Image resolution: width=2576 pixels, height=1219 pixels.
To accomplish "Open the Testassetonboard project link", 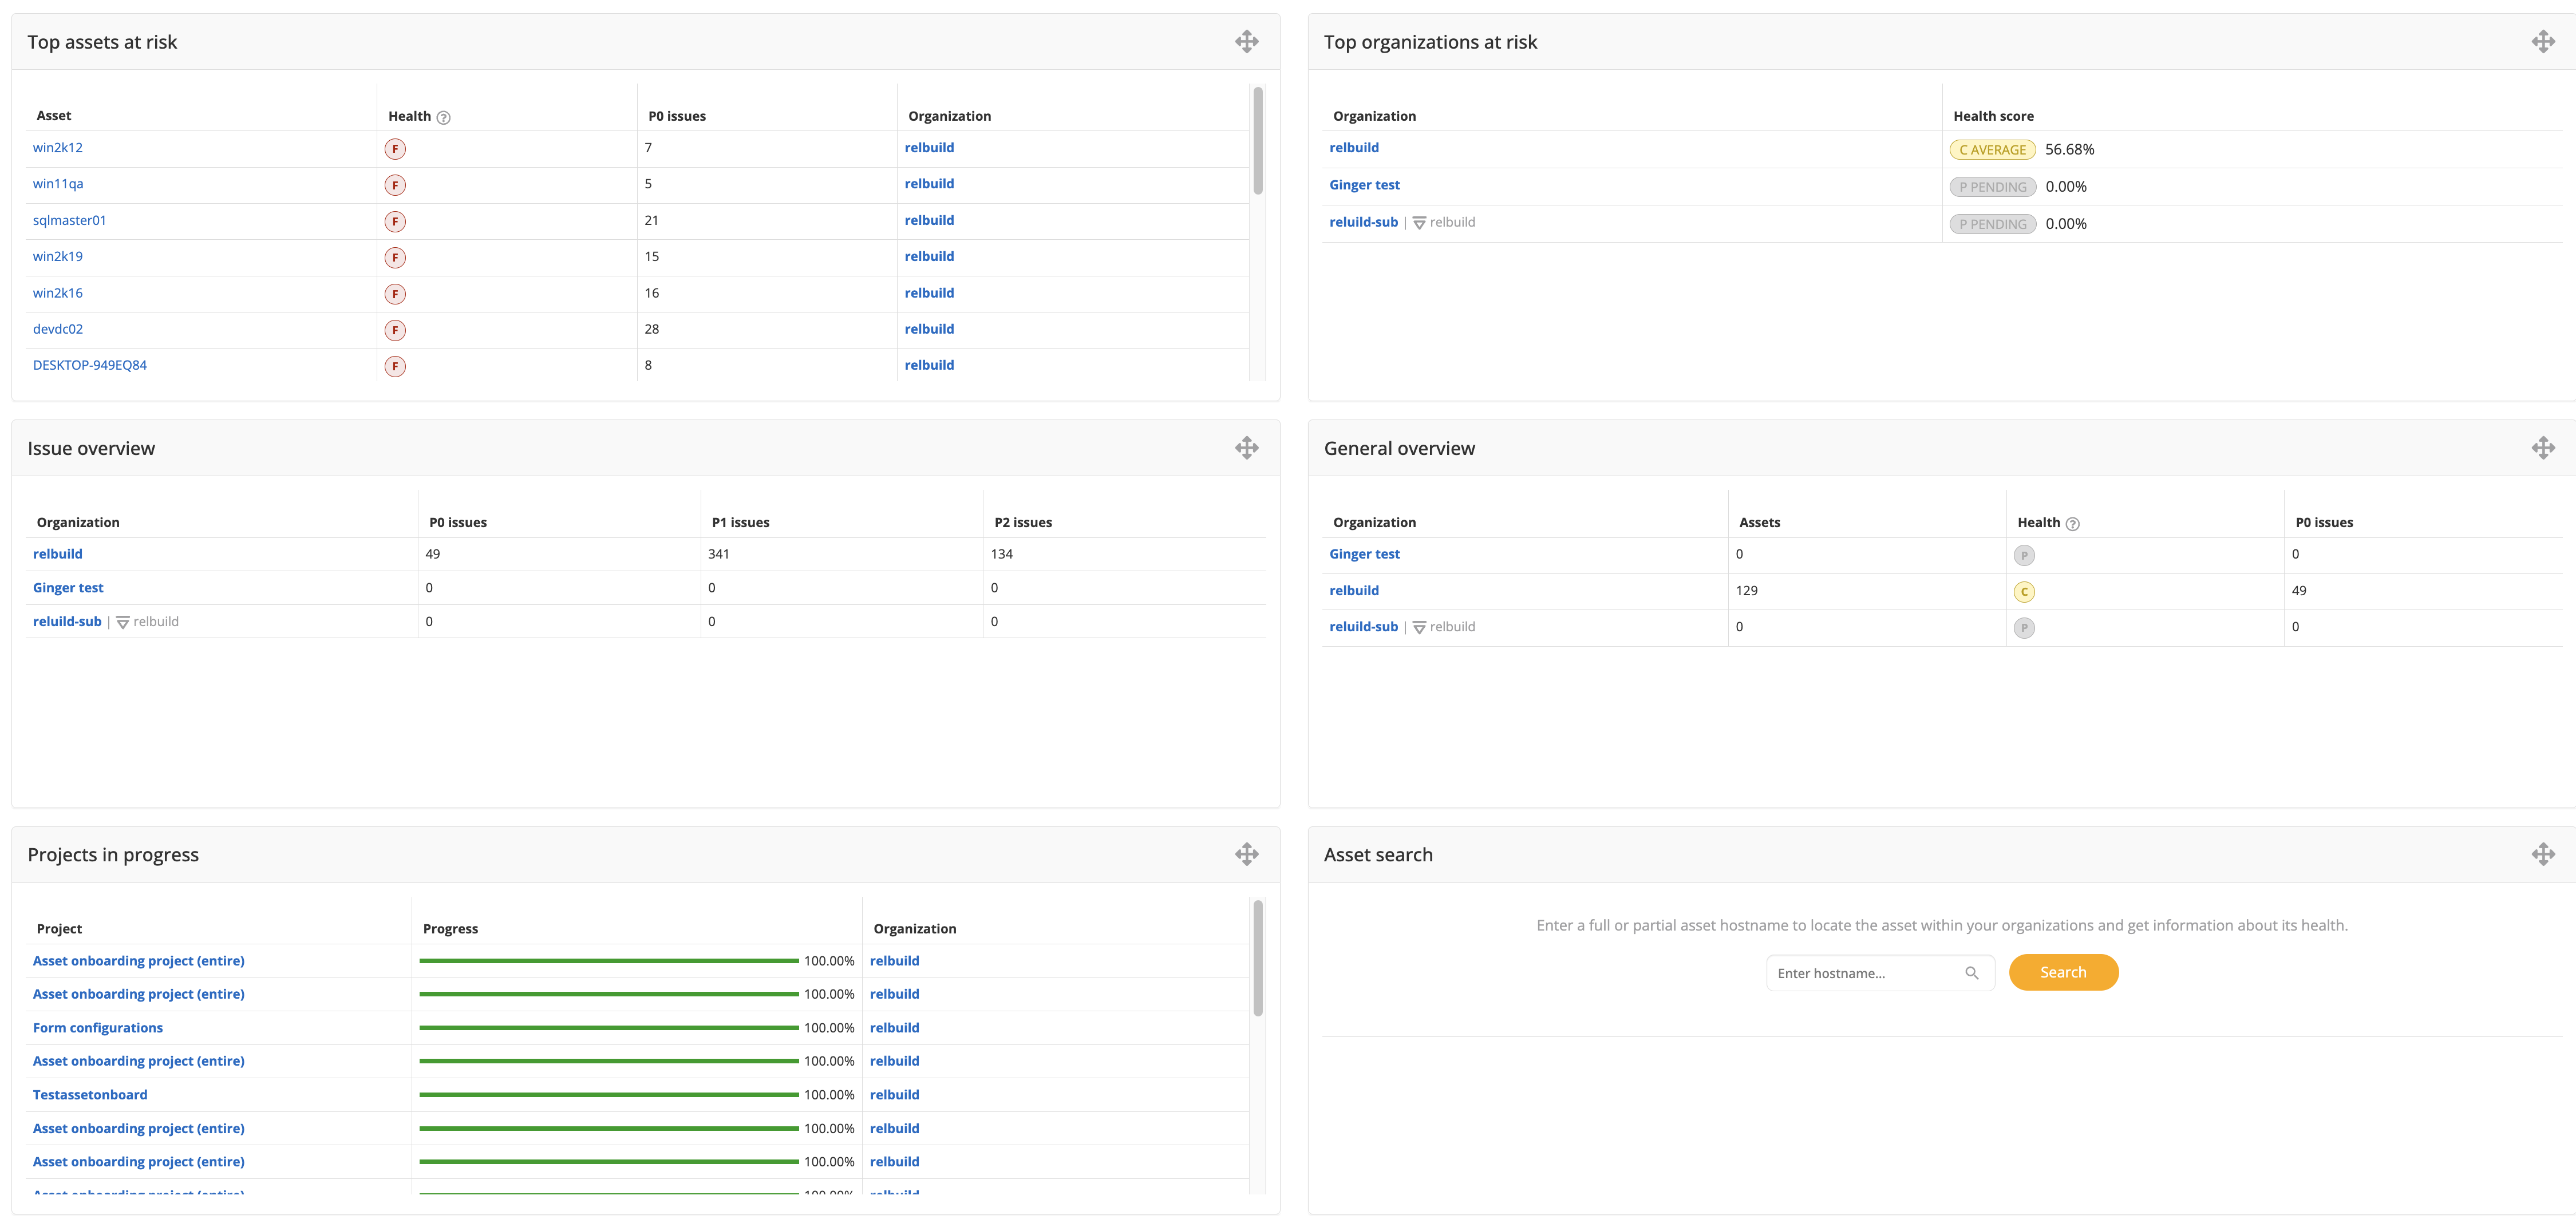I will point(90,1095).
